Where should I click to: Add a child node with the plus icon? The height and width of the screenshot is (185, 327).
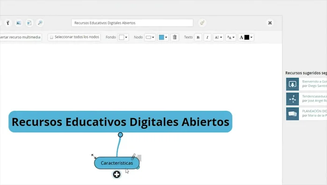pos(117,174)
